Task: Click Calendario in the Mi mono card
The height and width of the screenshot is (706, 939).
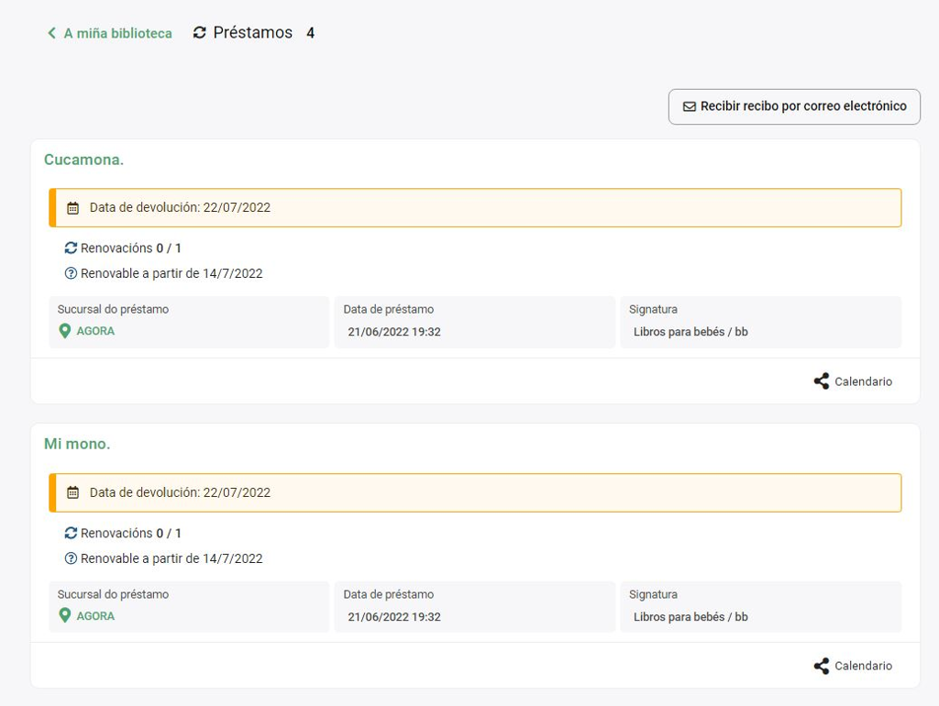Action: coord(862,667)
